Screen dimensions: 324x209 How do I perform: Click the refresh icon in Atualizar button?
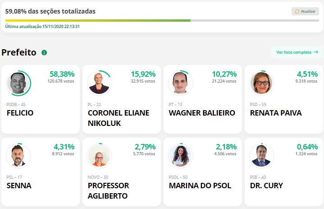tap(297, 11)
